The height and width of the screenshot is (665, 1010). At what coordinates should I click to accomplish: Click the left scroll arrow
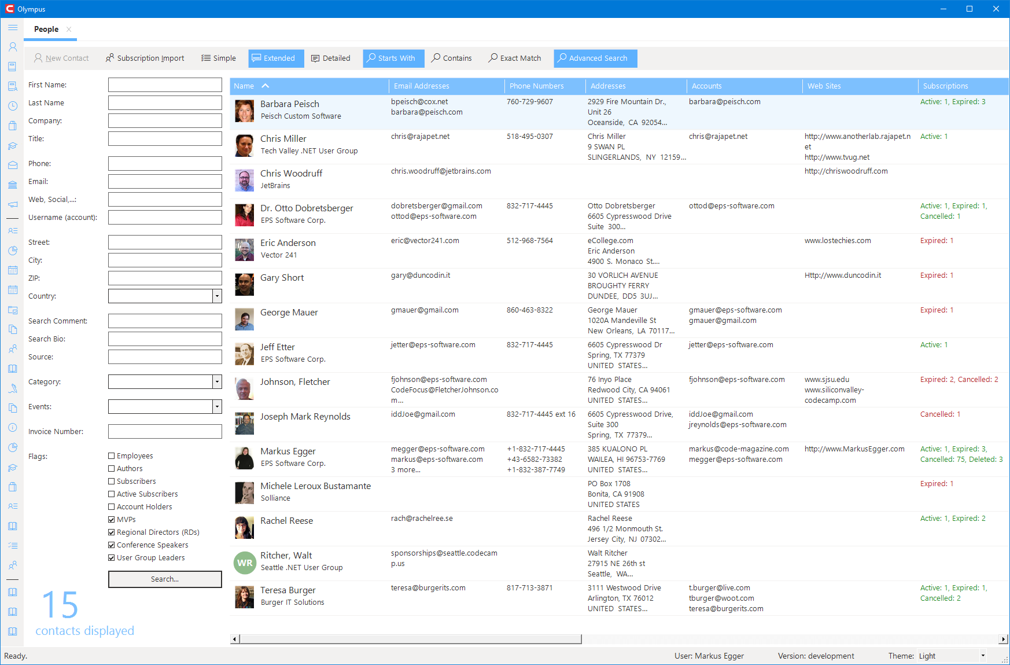pyautogui.click(x=234, y=640)
